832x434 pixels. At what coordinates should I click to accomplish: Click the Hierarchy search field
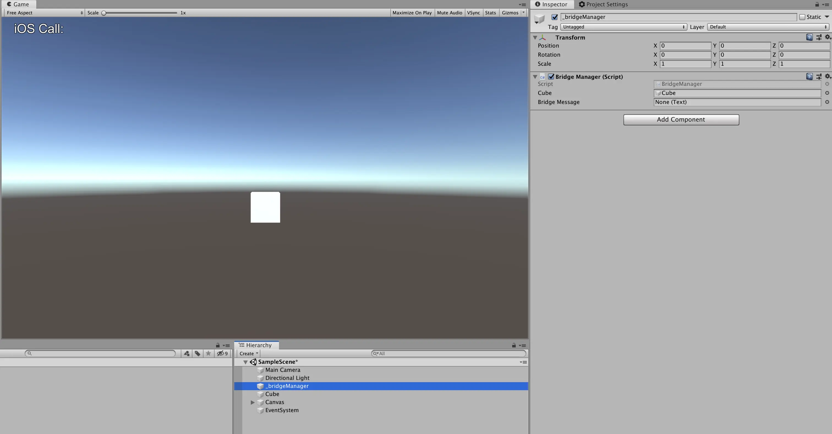449,354
